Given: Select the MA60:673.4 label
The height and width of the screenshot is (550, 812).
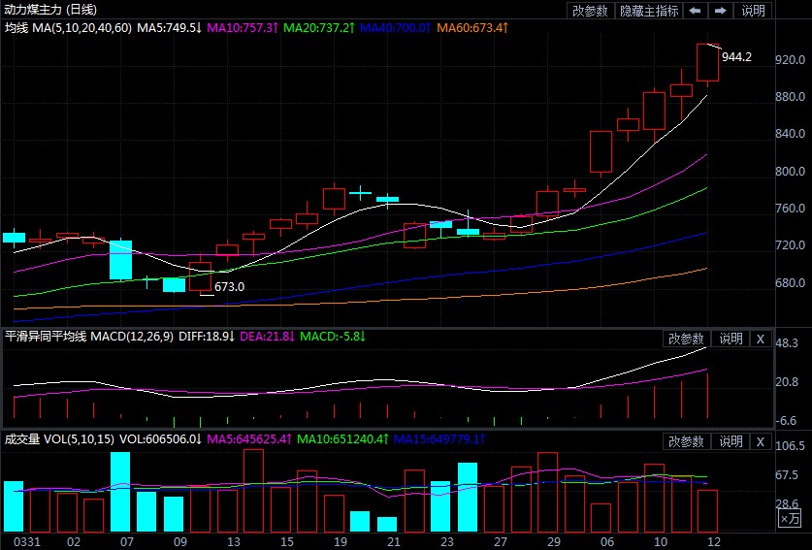Looking at the screenshot, I should click(x=472, y=28).
